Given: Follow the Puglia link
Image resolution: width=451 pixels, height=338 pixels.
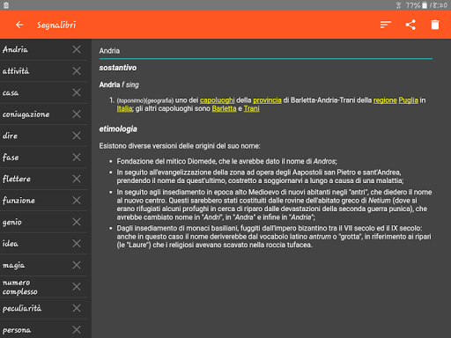Looking at the screenshot, I should (408, 100).
